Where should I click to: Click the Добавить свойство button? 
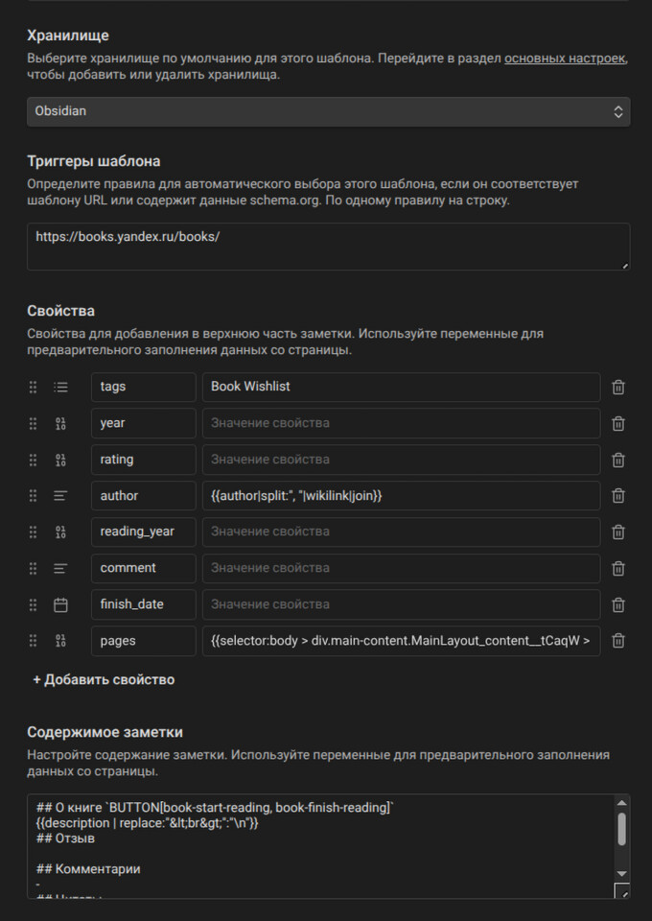[x=104, y=679]
